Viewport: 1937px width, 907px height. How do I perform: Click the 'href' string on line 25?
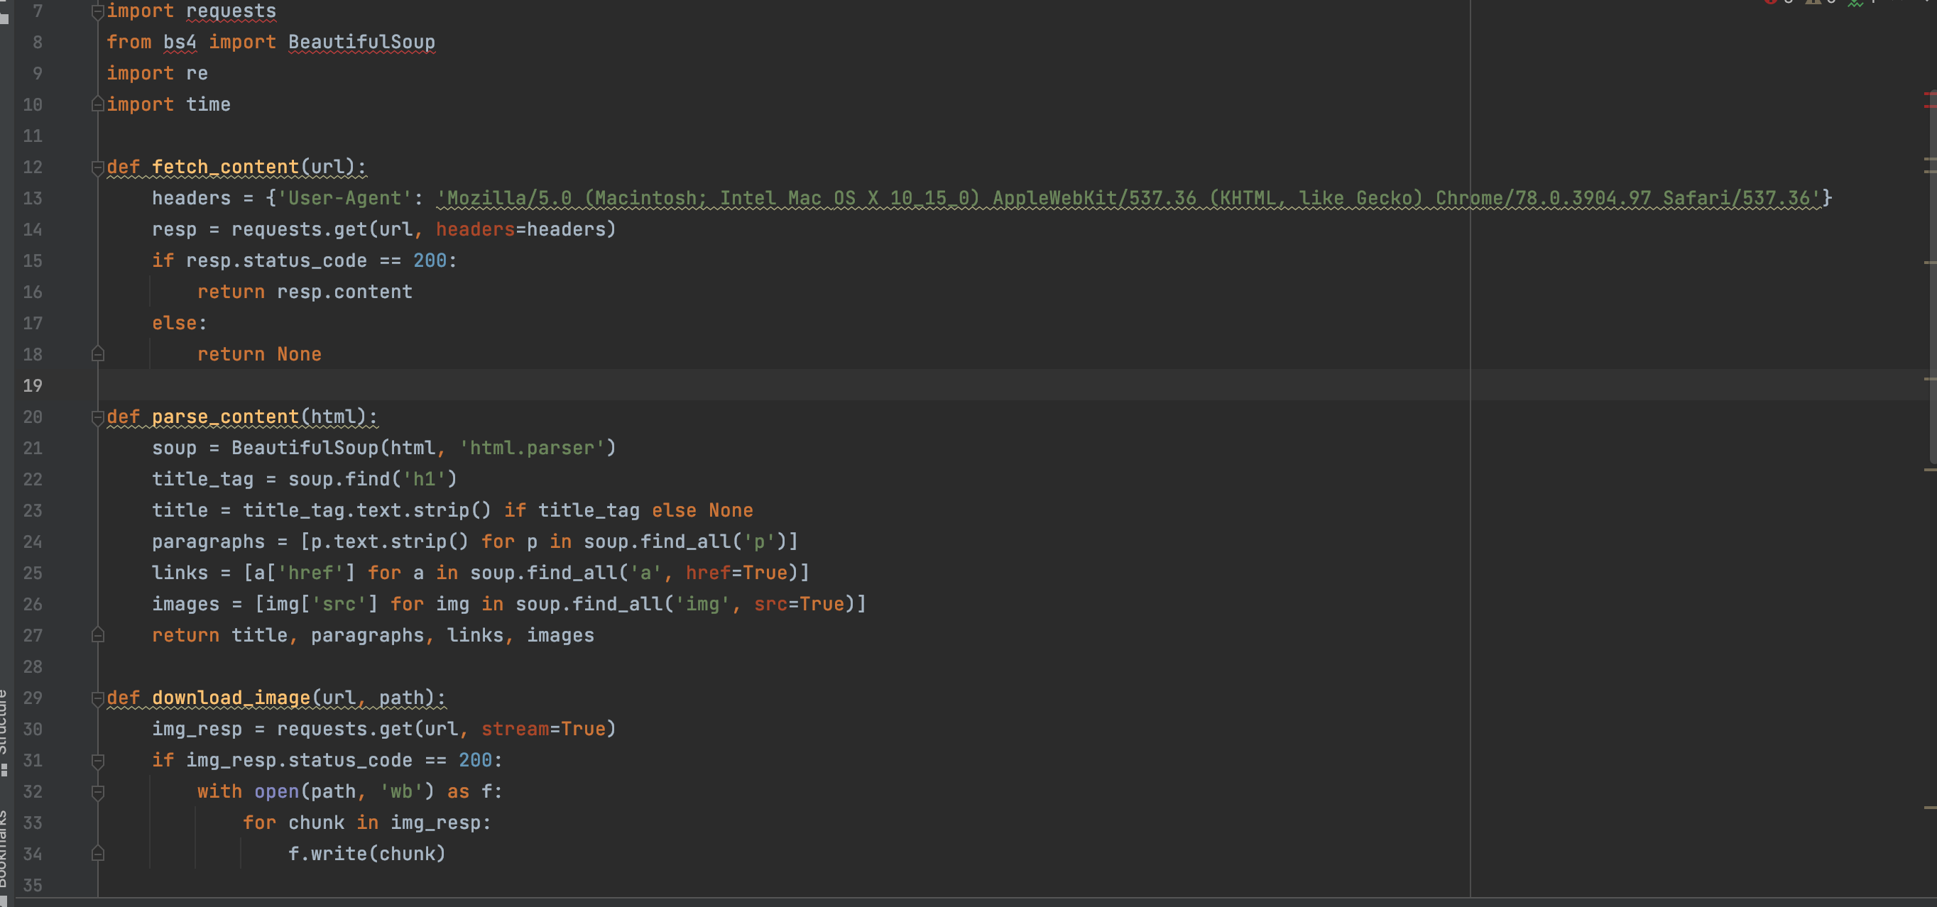click(x=310, y=573)
